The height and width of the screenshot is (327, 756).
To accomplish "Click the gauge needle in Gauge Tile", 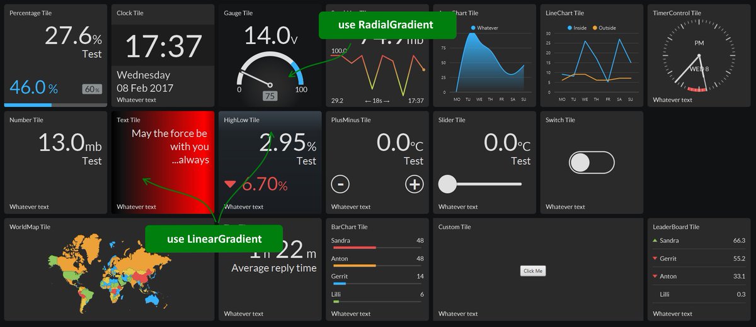I will coord(256,79).
